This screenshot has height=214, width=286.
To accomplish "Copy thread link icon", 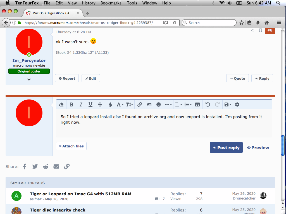I will point(67,167).
